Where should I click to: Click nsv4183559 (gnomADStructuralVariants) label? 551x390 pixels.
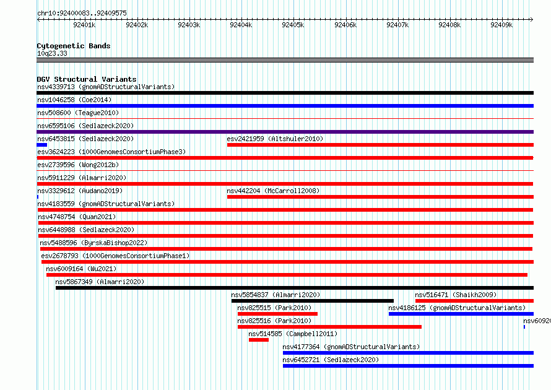[x=106, y=204]
